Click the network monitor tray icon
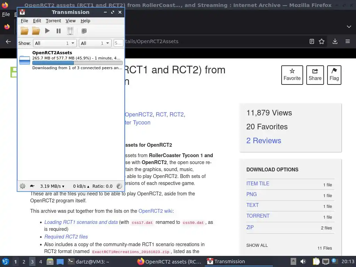This screenshot has width=356, height=267. [325, 261]
